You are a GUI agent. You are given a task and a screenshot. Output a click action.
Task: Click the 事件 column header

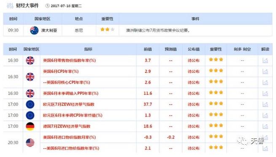(x=195, y=19)
